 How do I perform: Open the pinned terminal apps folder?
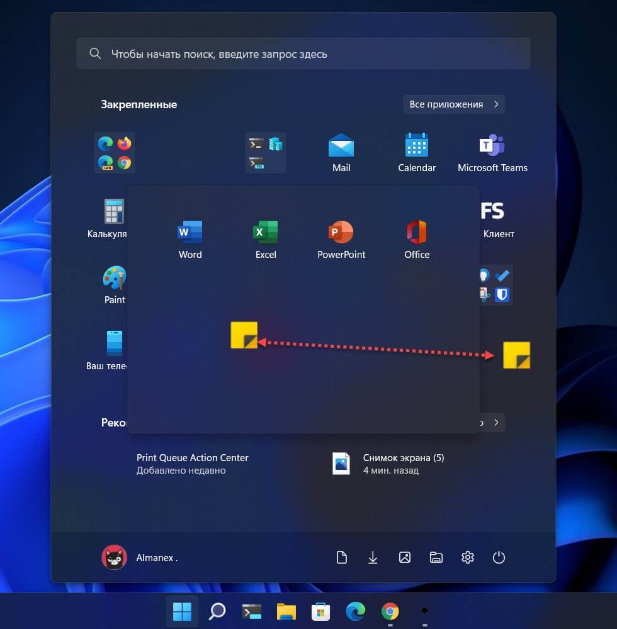265,153
